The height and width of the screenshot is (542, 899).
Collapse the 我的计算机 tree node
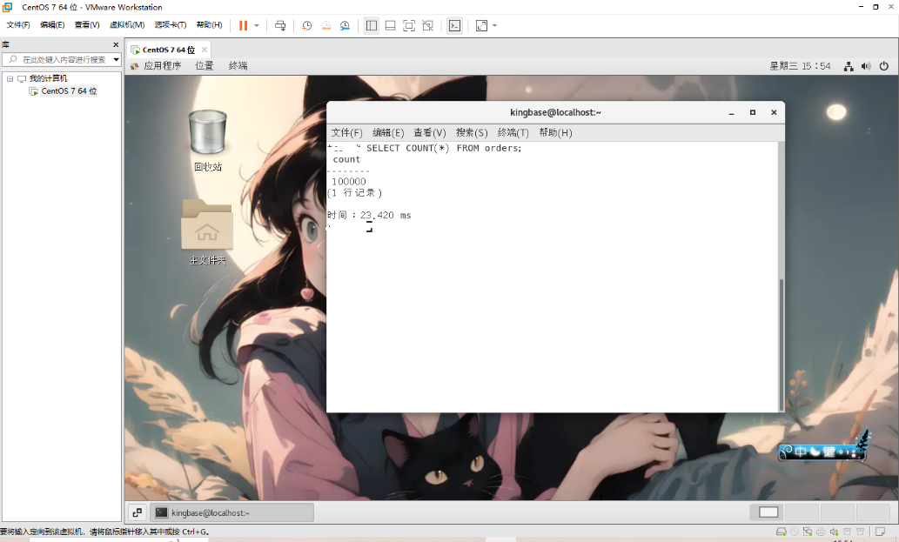(10, 78)
